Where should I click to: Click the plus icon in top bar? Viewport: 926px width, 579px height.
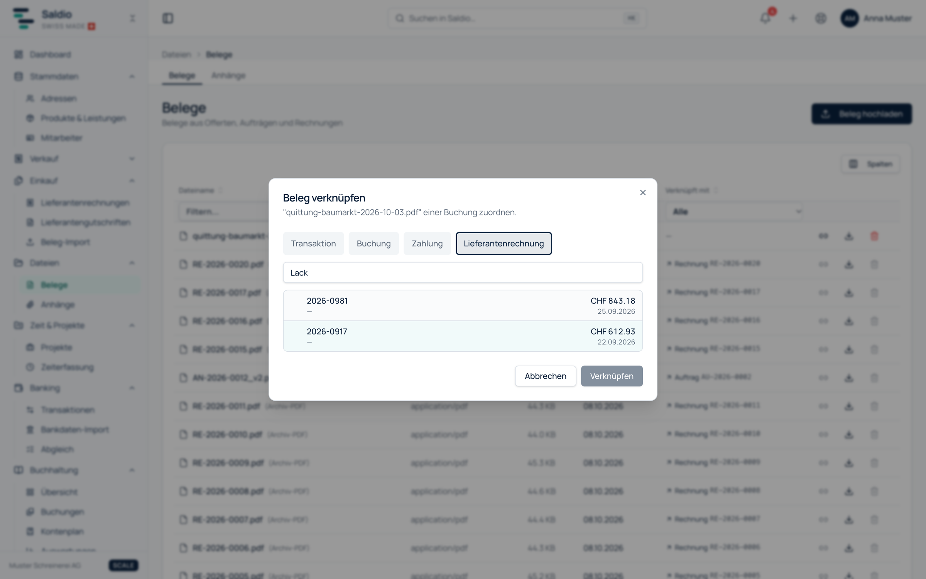(793, 18)
